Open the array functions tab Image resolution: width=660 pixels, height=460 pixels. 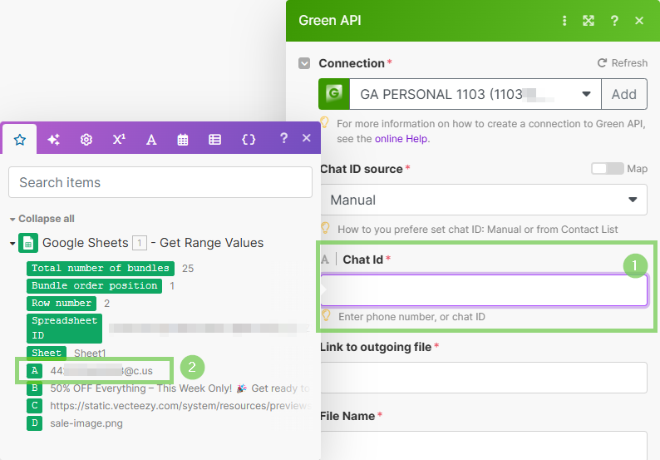215,140
